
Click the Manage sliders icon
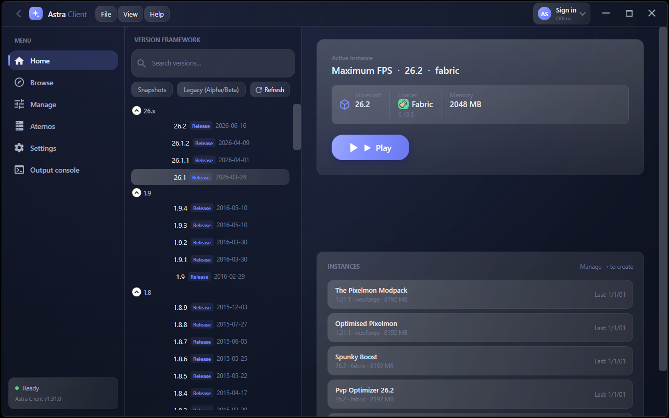point(19,104)
